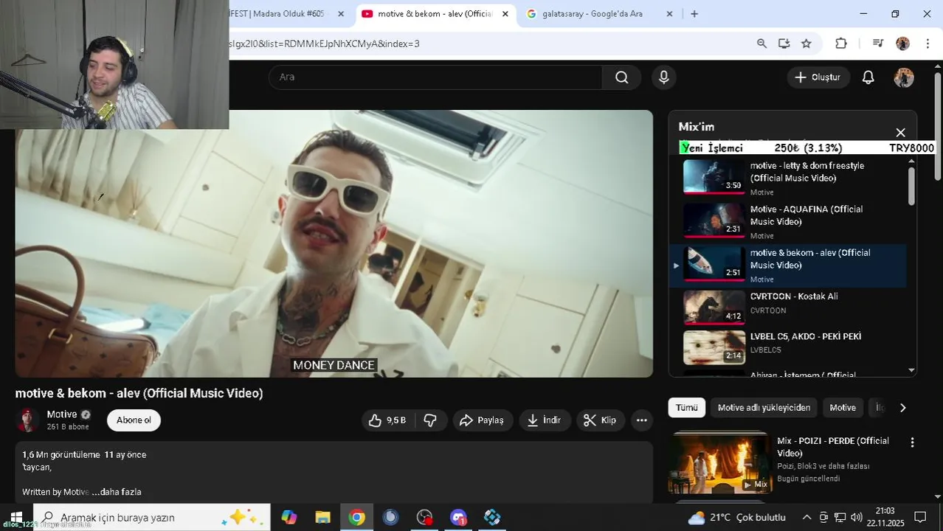
Task: Open Windows Start menu
Action: pos(16,517)
